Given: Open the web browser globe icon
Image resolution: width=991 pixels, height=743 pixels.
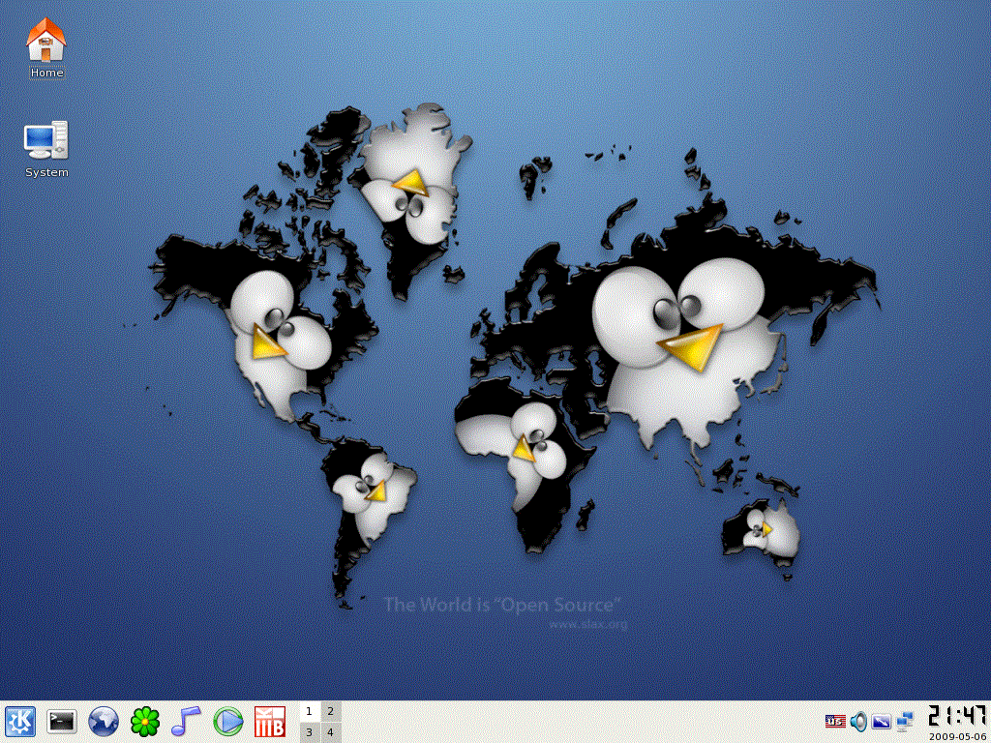Looking at the screenshot, I should coord(104,722).
